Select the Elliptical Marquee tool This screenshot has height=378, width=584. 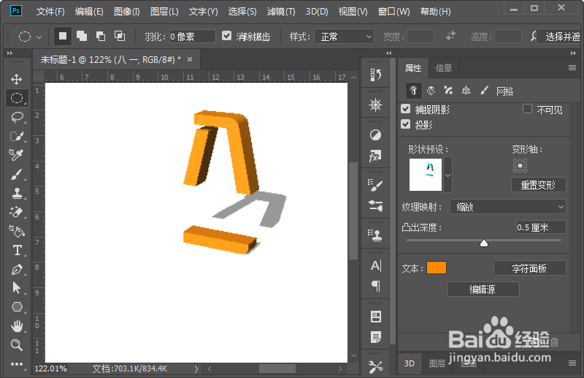pyautogui.click(x=16, y=98)
